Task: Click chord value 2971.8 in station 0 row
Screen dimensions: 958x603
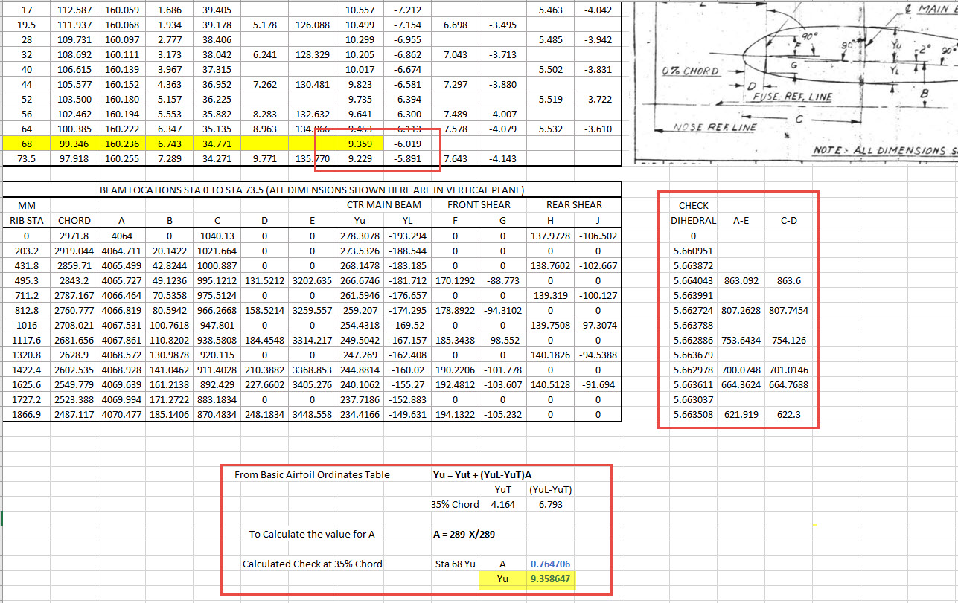Action: (74, 236)
